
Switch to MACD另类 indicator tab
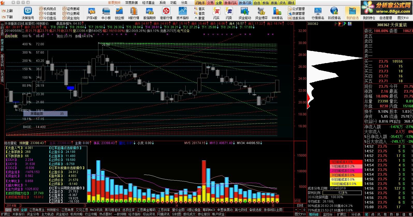(x=96, y=210)
